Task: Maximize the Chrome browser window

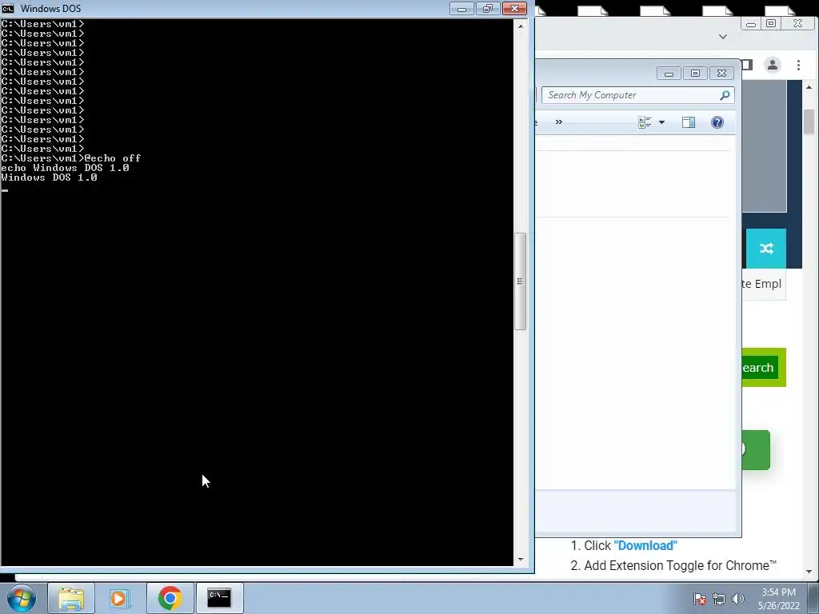Action: [x=771, y=23]
